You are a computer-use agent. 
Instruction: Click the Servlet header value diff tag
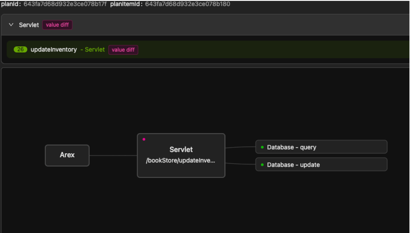(57, 25)
